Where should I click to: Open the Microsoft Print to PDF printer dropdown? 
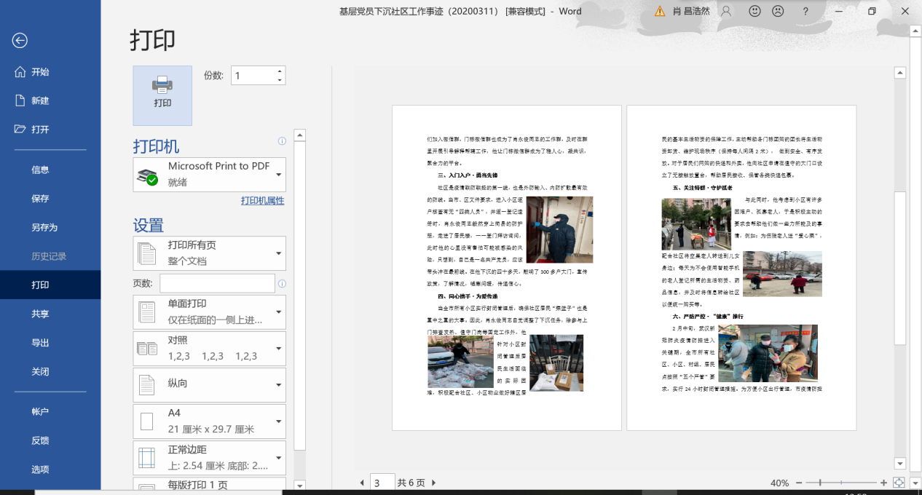click(x=210, y=175)
